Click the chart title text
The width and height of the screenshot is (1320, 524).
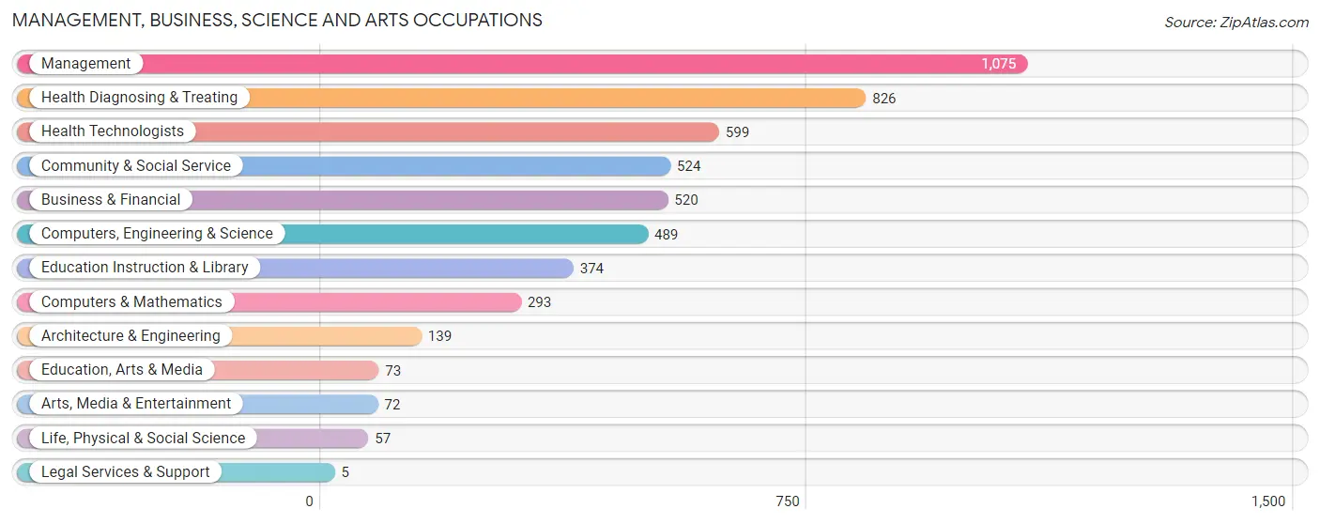(277, 20)
